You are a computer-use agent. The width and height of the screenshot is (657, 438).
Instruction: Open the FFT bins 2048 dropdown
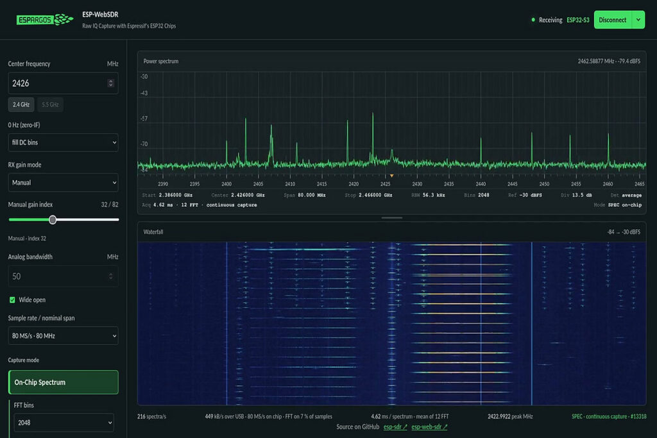64,423
